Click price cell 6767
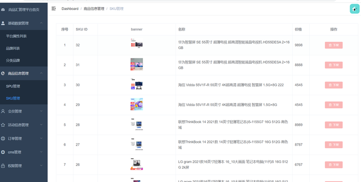This screenshot has height=182, width=361. pos(299,164)
